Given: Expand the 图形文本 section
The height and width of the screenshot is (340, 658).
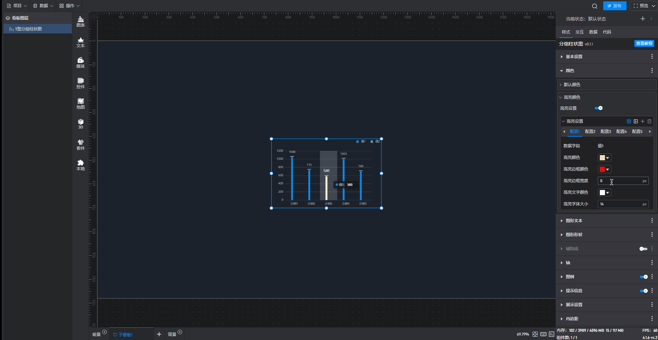Looking at the screenshot, I should point(574,221).
